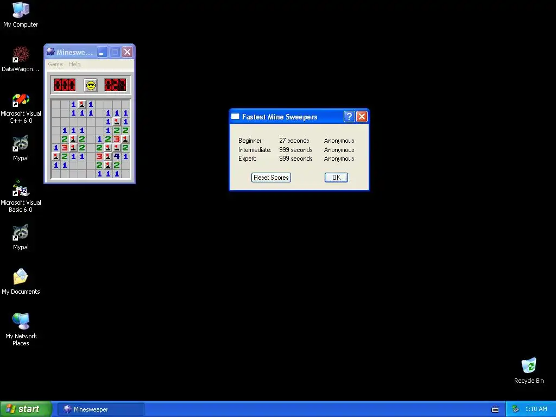Click the red timer display showing 027
The image size is (556, 417).
click(115, 85)
